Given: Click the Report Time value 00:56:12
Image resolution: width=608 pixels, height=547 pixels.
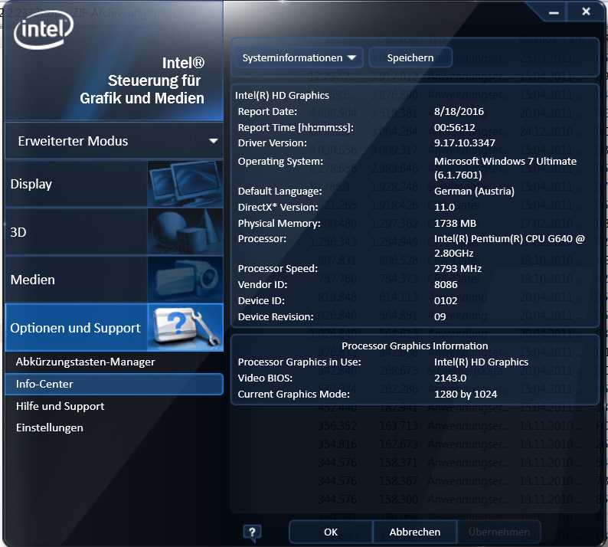Looking at the screenshot, I should tap(454, 128).
